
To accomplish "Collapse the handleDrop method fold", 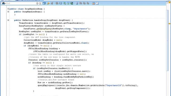I will click(8, 20).
